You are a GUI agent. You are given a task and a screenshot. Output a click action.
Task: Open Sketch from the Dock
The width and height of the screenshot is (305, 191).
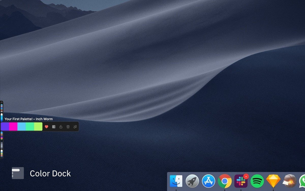(273, 181)
